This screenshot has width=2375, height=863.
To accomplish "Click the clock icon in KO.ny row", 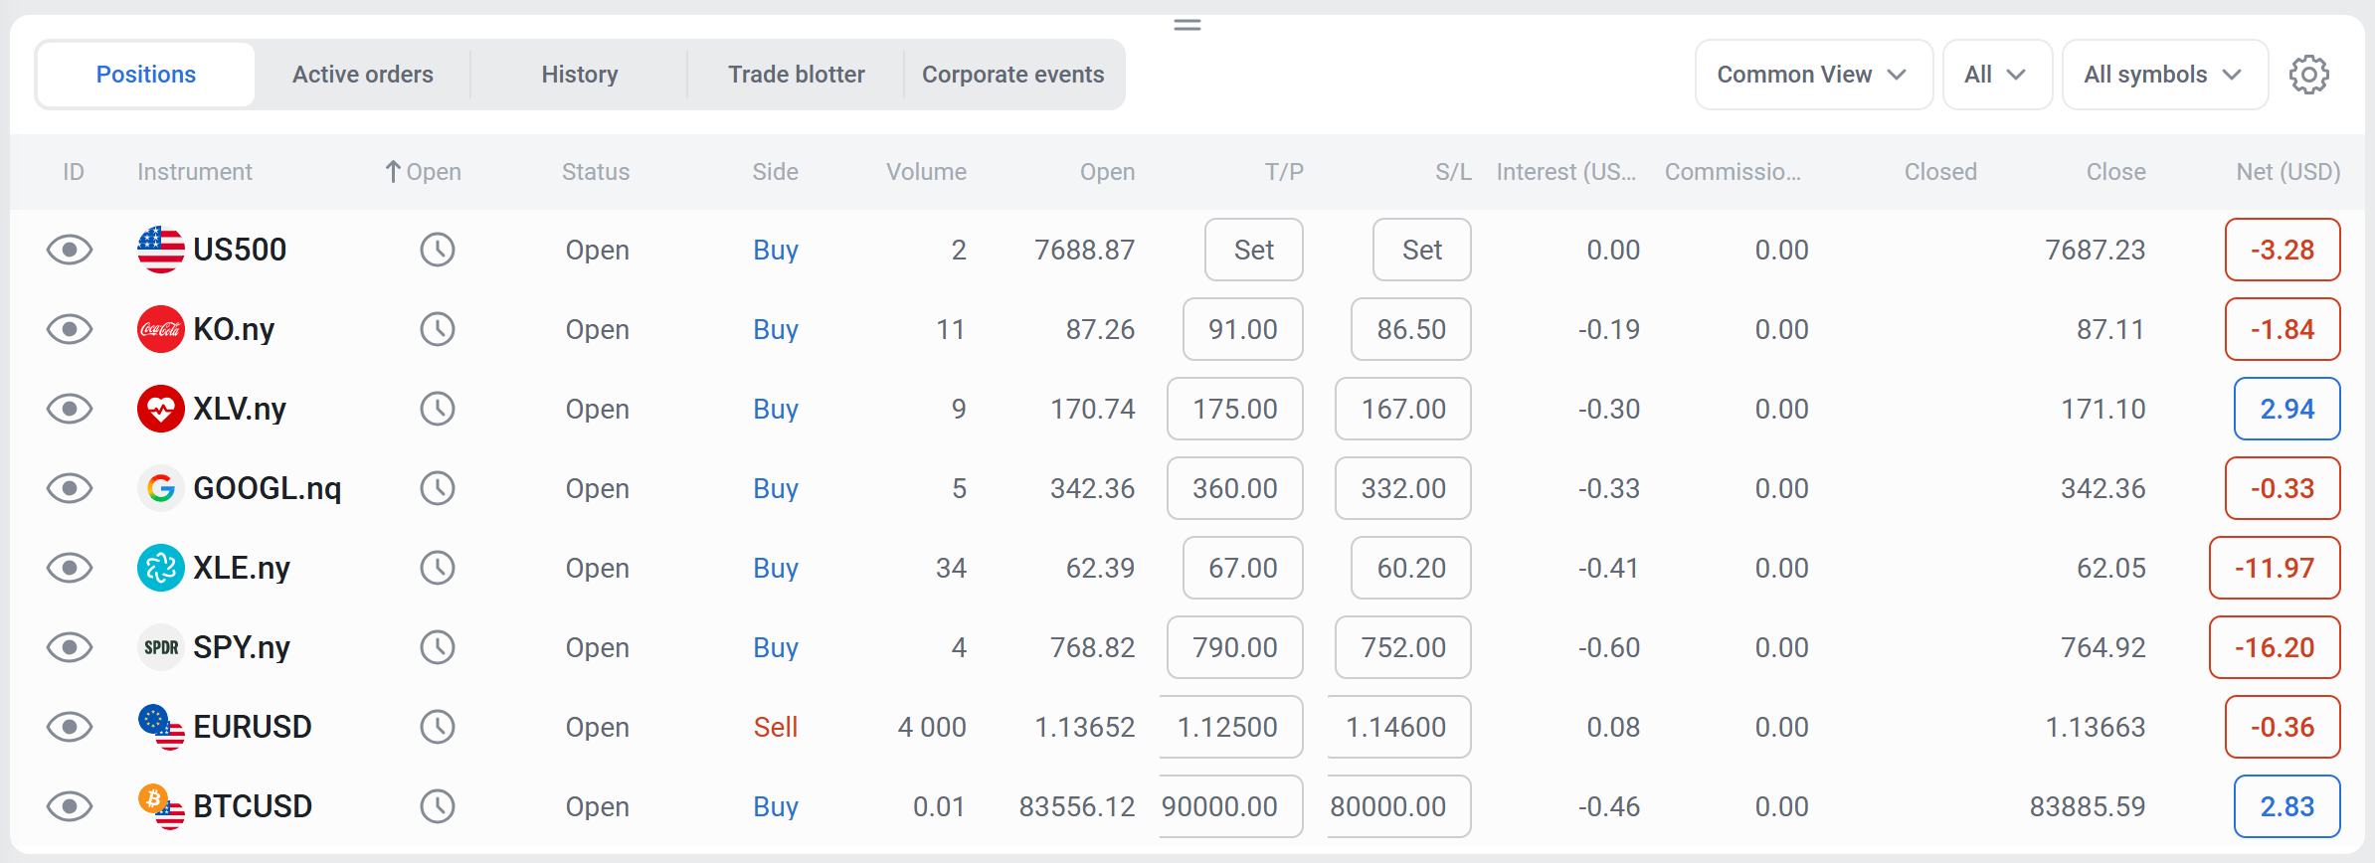I will [x=438, y=329].
